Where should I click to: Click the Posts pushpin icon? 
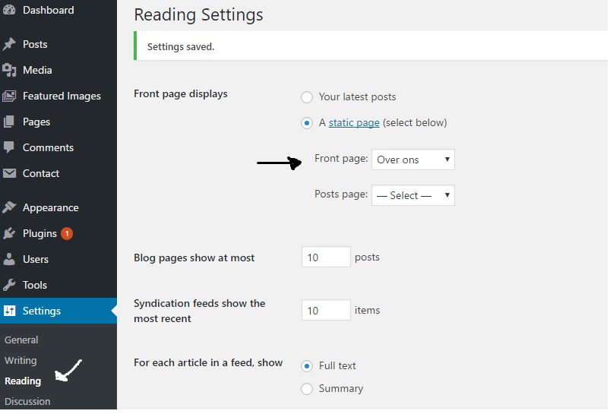point(10,45)
